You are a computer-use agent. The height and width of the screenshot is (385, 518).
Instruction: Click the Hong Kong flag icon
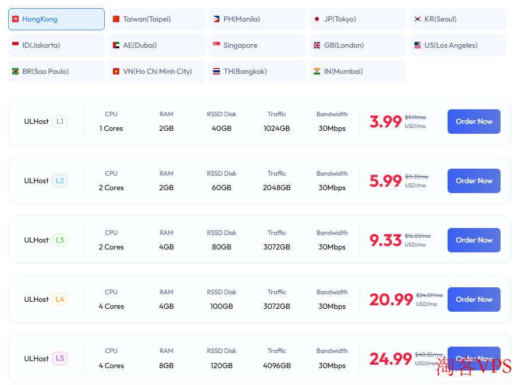15,19
